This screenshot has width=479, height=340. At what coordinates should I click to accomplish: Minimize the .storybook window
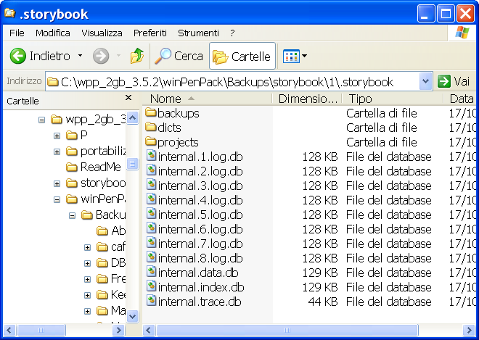426,14
